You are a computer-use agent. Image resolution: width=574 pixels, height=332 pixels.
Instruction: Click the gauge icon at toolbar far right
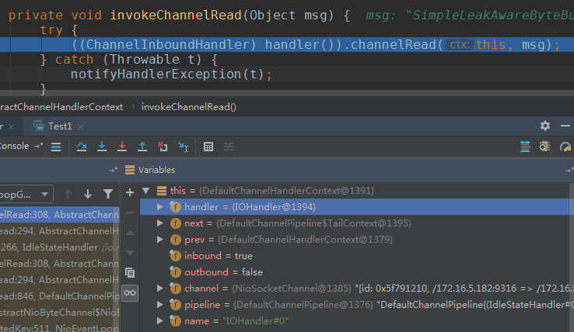pyautogui.click(x=565, y=147)
